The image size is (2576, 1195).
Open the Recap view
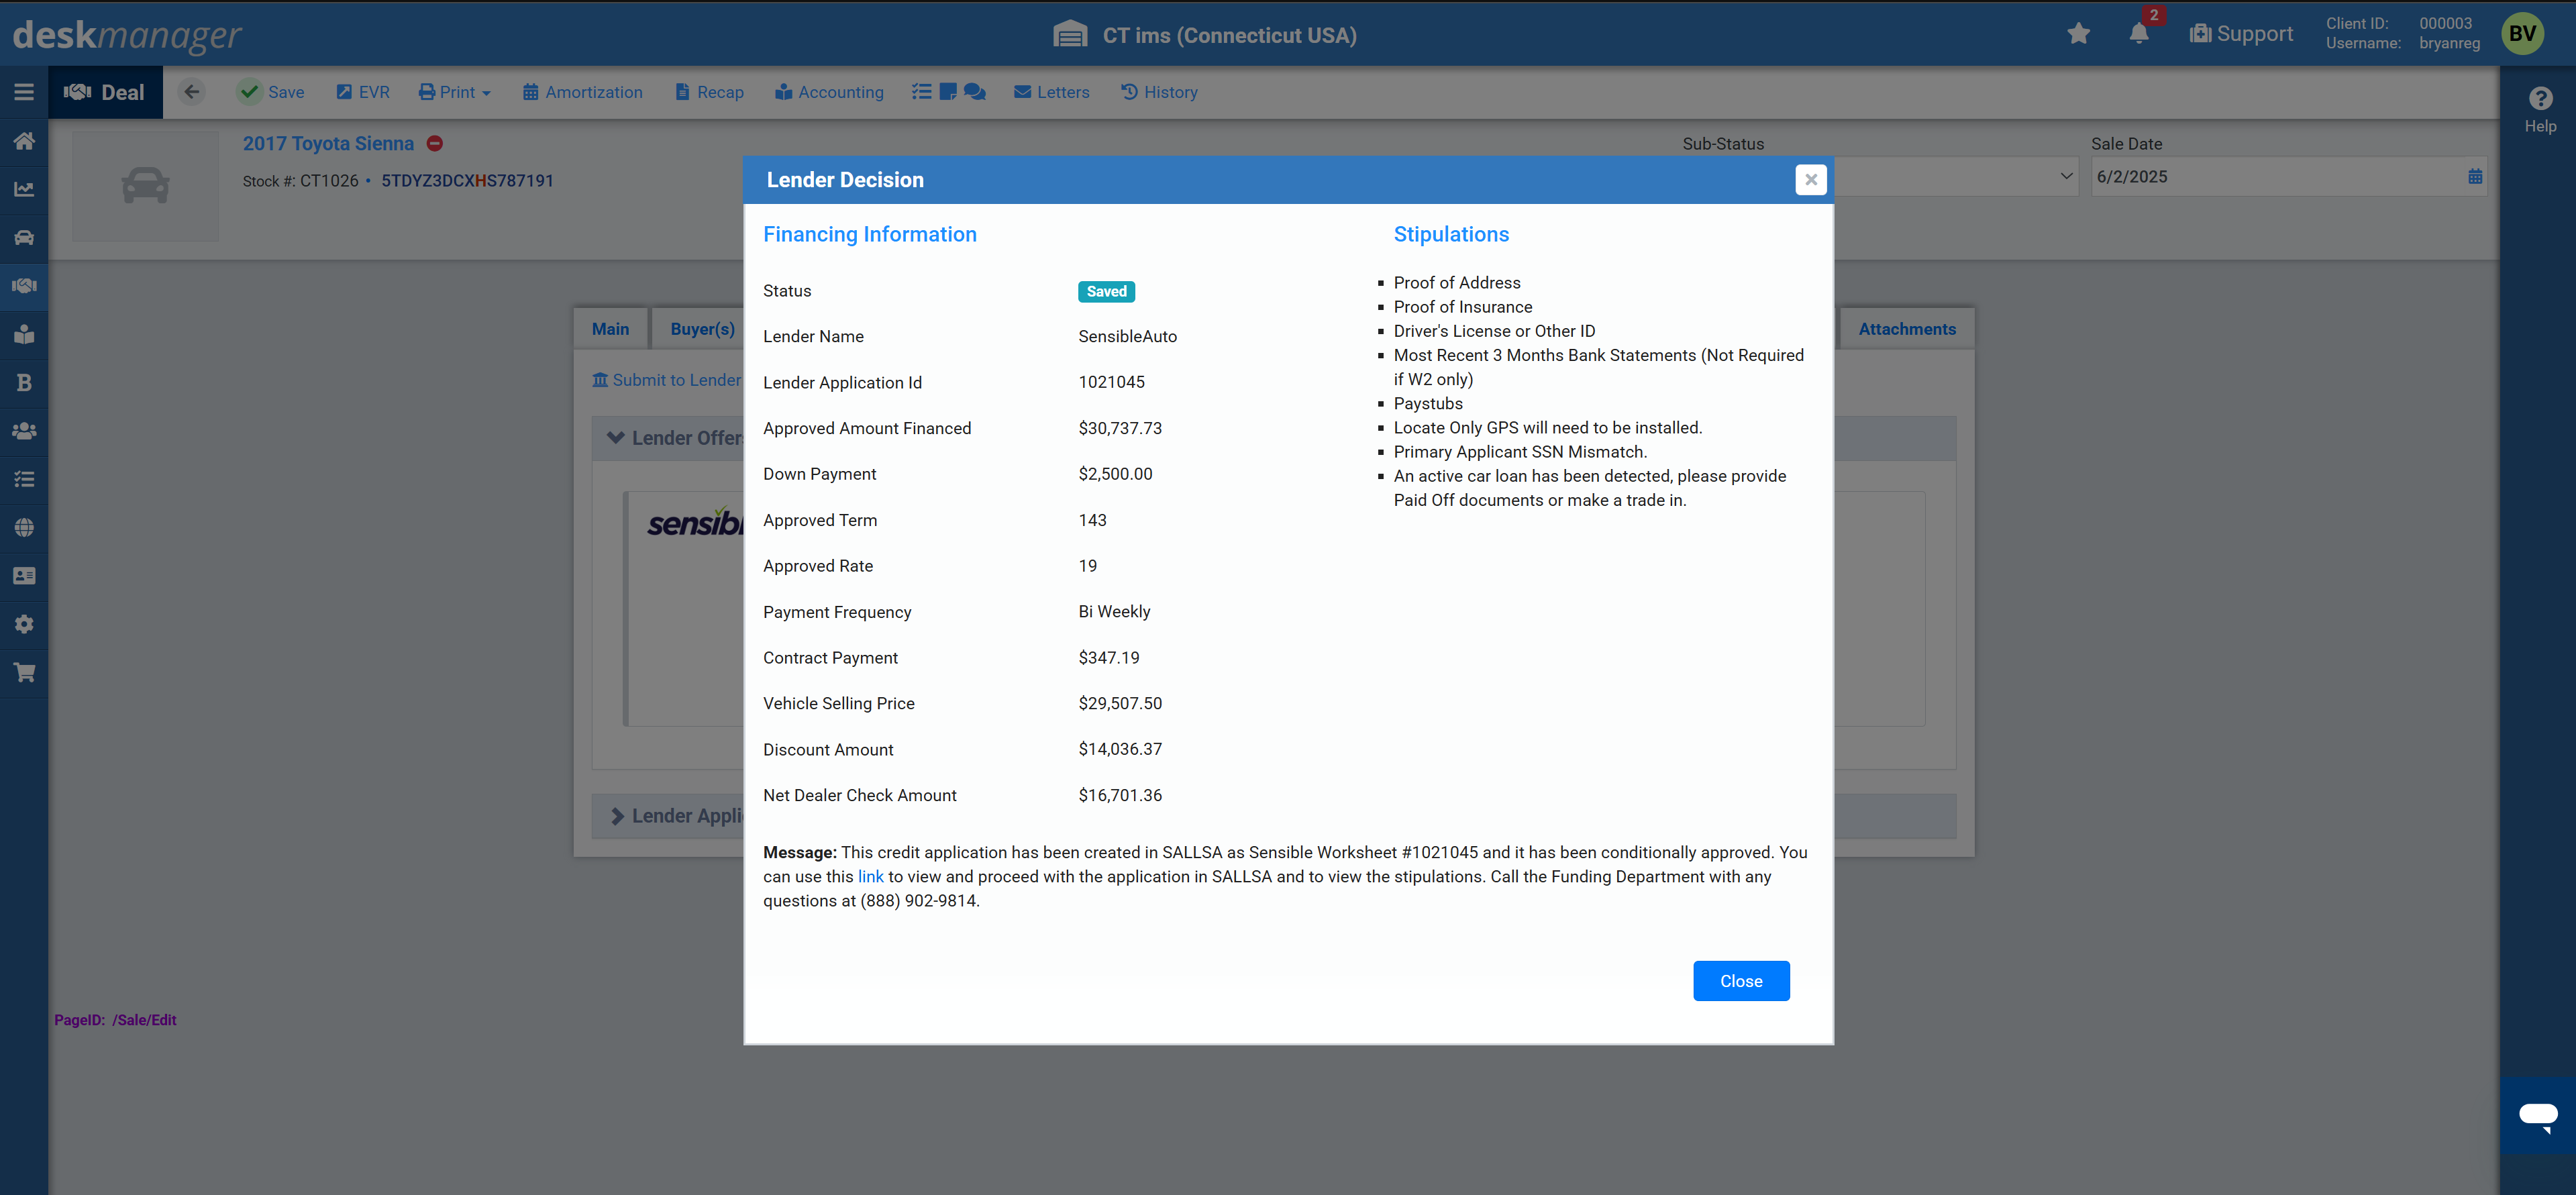[x=709, y=92]
